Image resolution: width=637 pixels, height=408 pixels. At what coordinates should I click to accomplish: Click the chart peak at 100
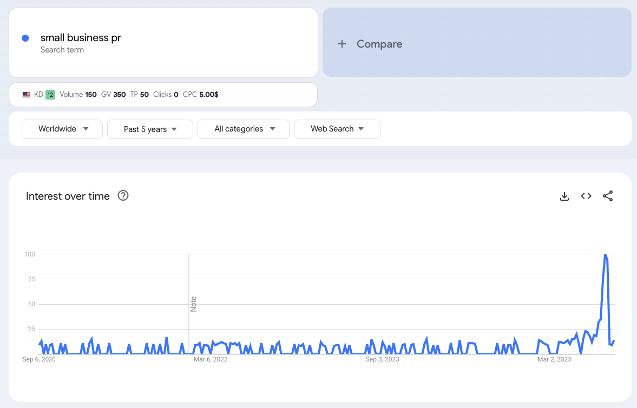click(x=605, y=255)
